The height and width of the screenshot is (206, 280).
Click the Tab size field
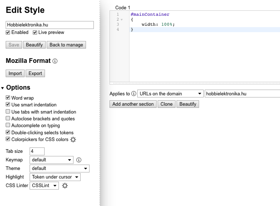click(37, 151)
